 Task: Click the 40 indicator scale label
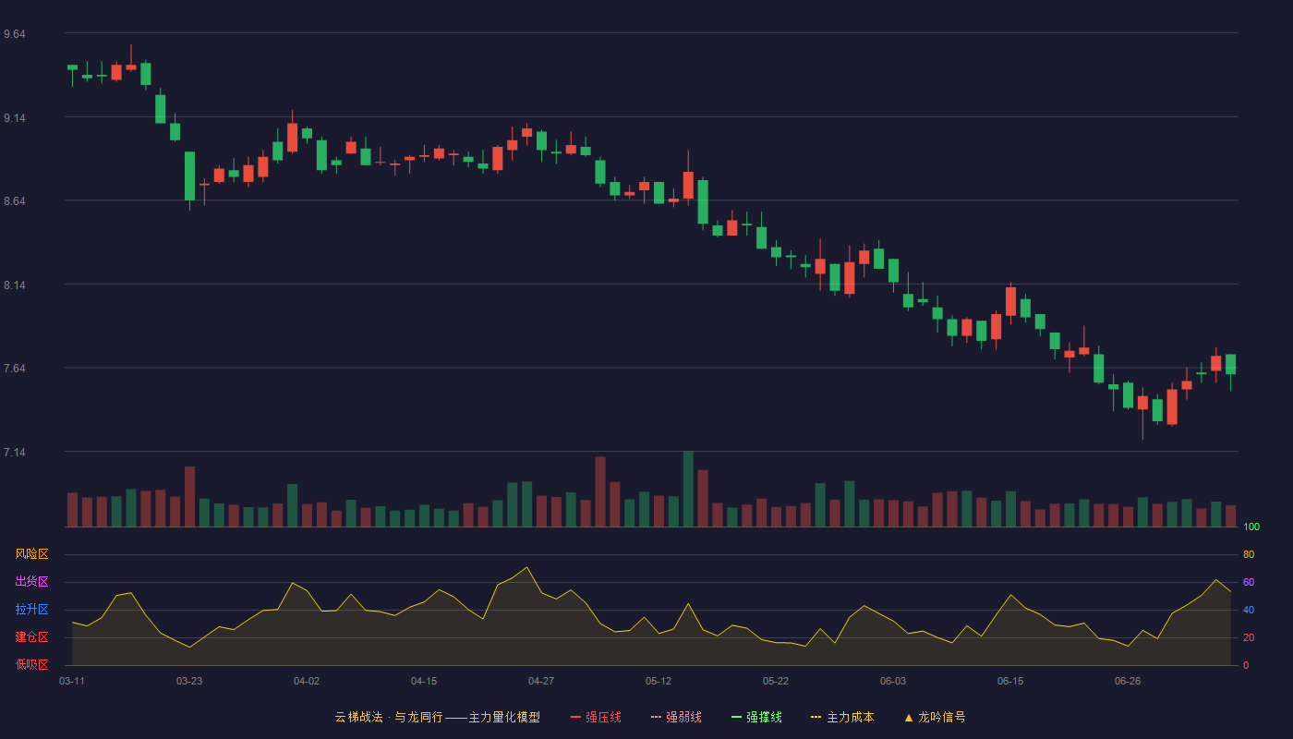click(1249, 610)
